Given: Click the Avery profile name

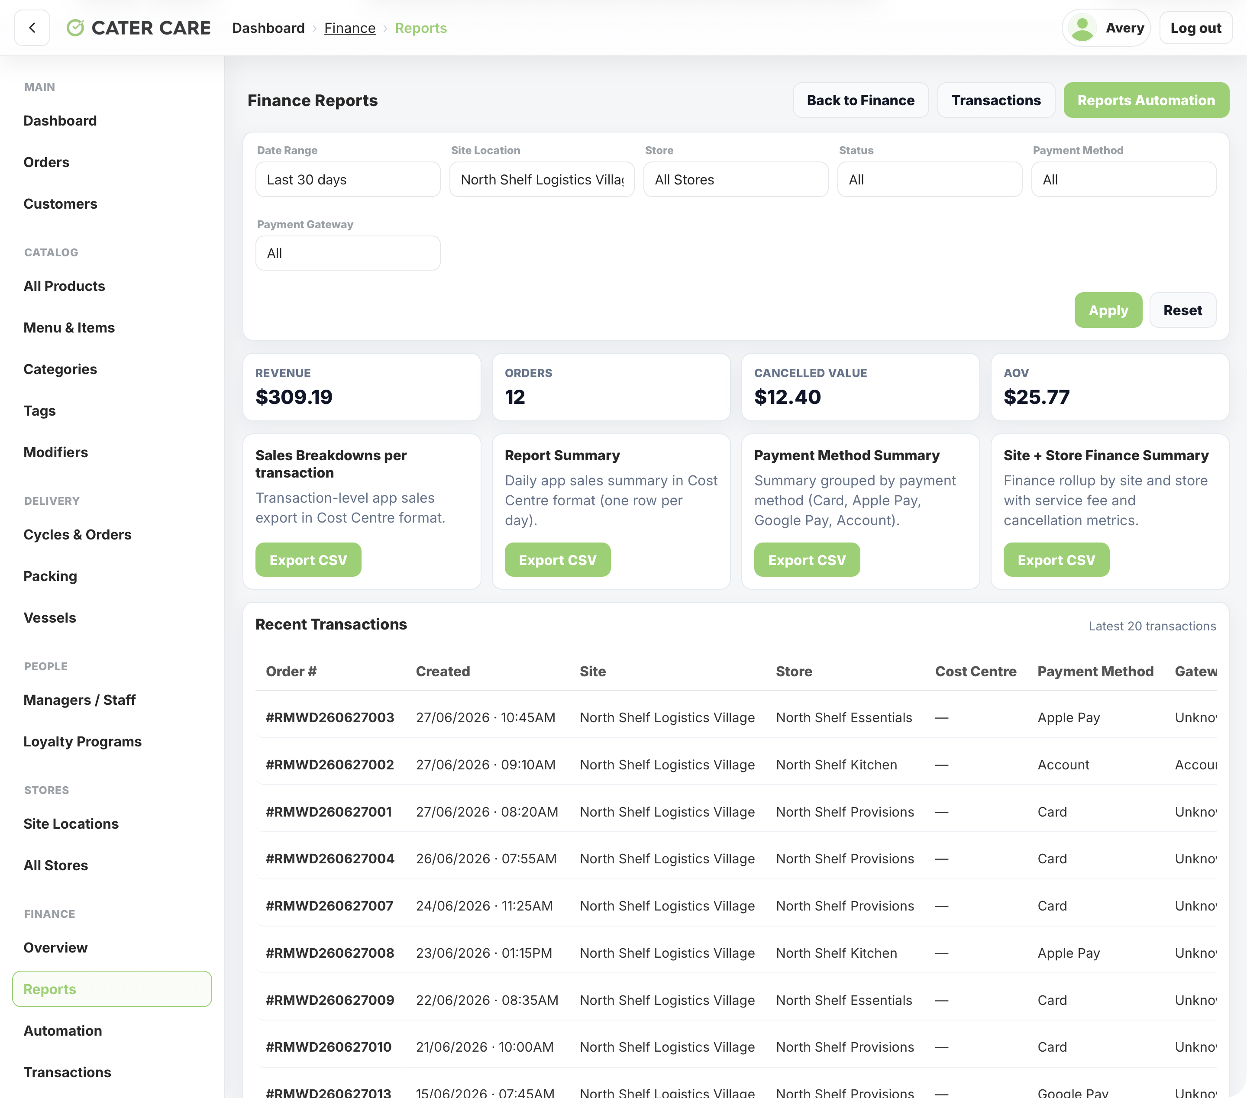Looking at the screenshot, I should tap(1124, 28).
